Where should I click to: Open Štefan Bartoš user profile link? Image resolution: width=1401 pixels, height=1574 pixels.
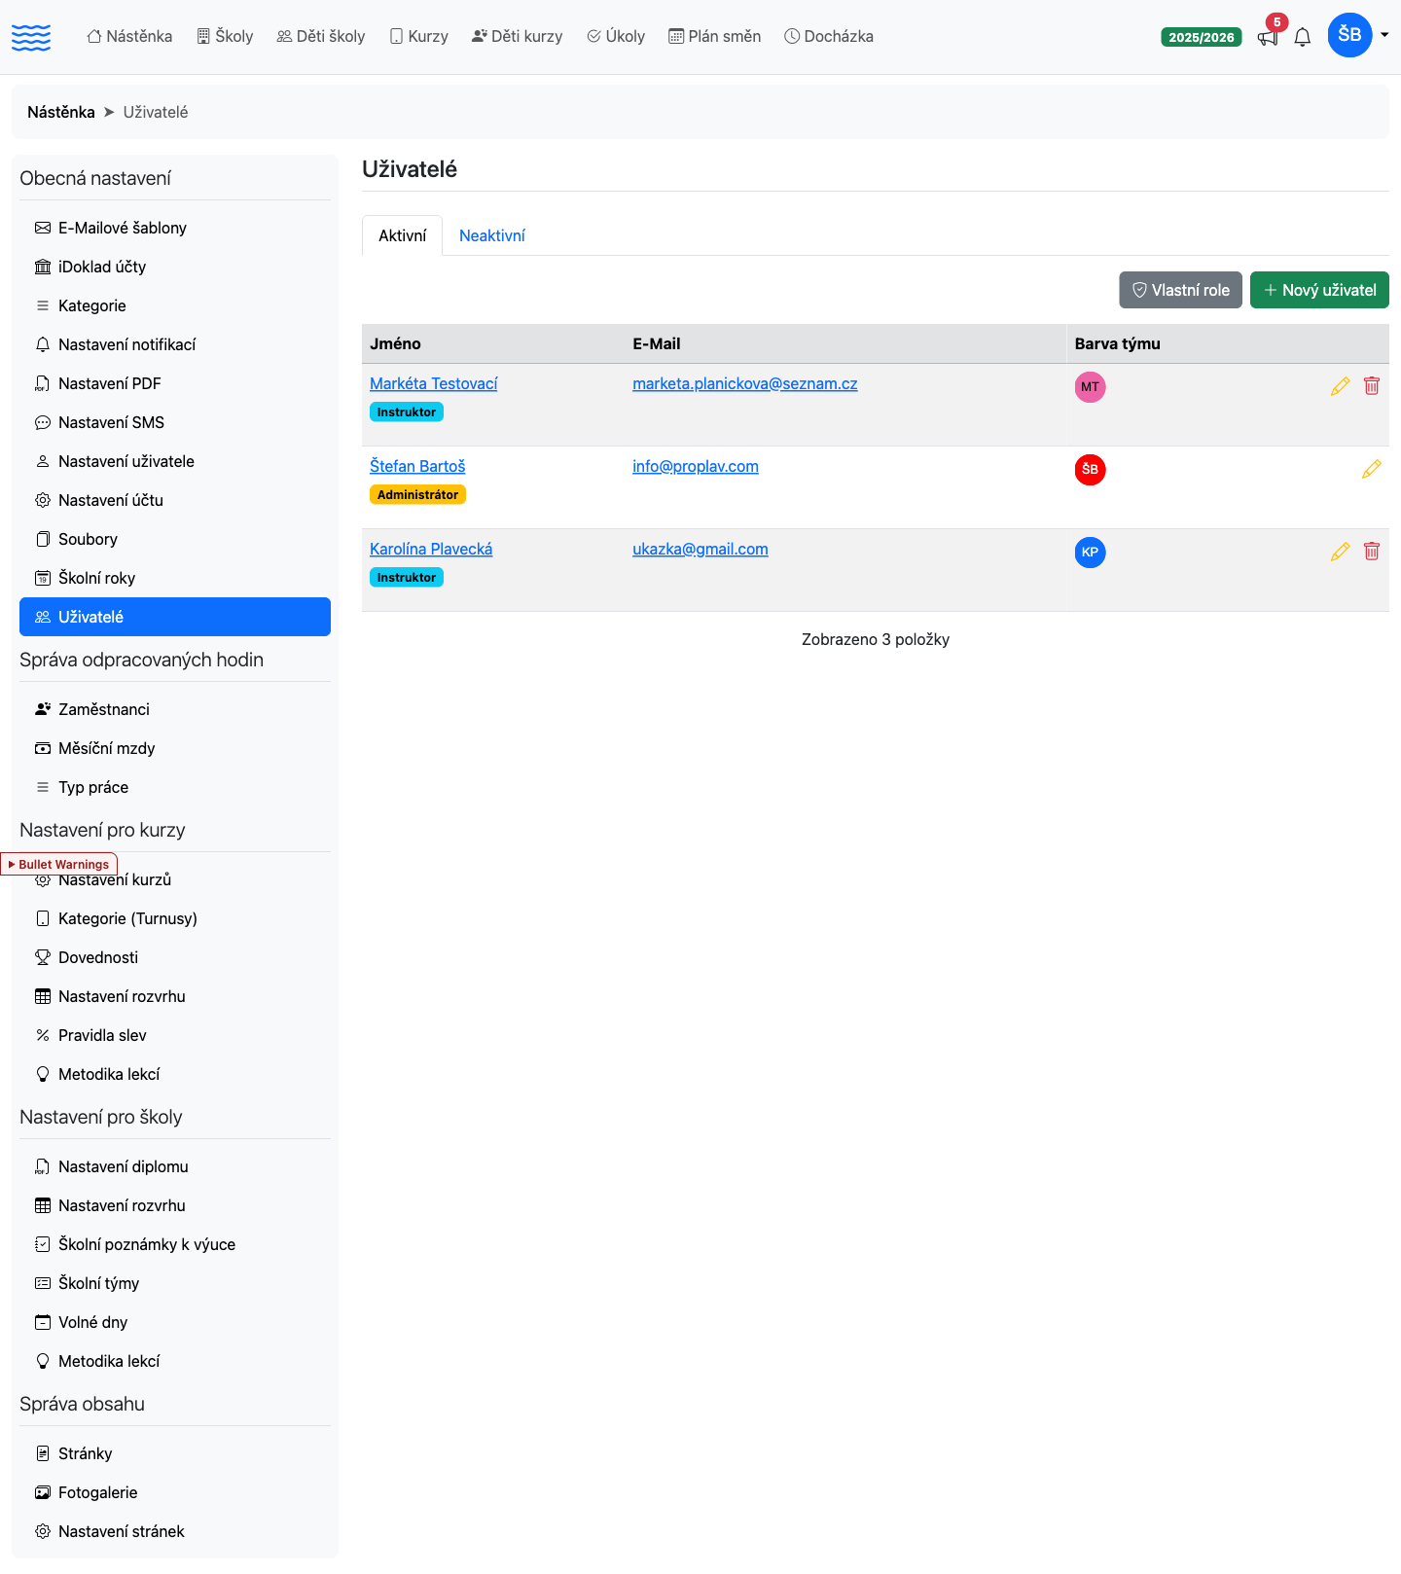(417, 466)
